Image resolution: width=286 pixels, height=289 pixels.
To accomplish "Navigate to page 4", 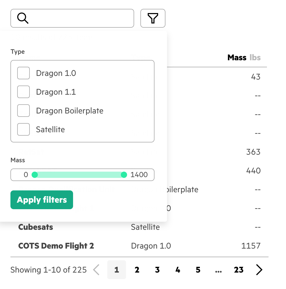I will coord(178,270).
